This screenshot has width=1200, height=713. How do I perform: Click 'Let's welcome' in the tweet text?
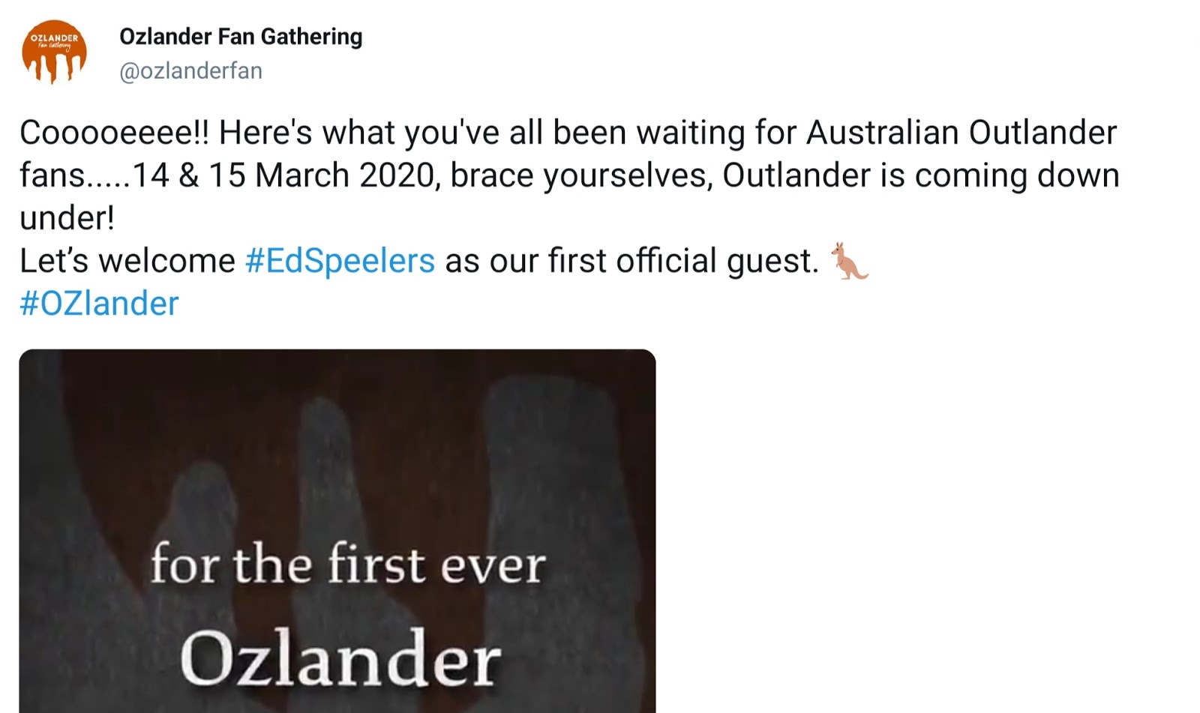(x=127, y=261)
